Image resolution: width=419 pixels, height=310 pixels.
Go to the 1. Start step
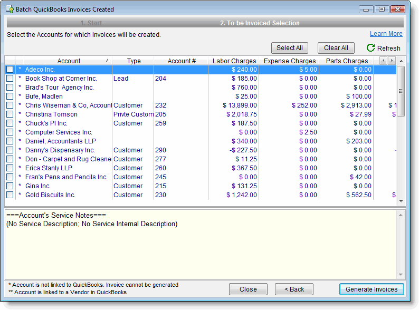(91, 23)
